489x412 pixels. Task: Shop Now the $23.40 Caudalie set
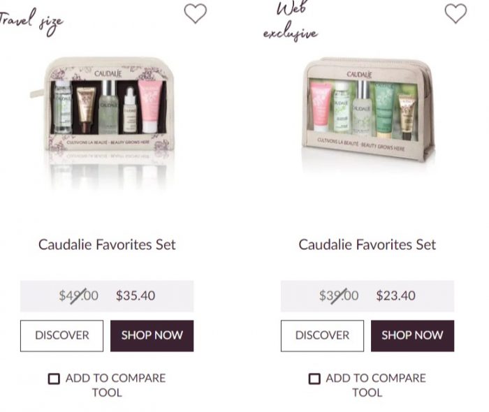click(412, 336)
